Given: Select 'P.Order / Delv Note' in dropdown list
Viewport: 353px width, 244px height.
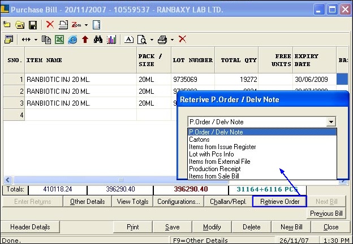Looking at the screenshot, I should tap(262, 132).
